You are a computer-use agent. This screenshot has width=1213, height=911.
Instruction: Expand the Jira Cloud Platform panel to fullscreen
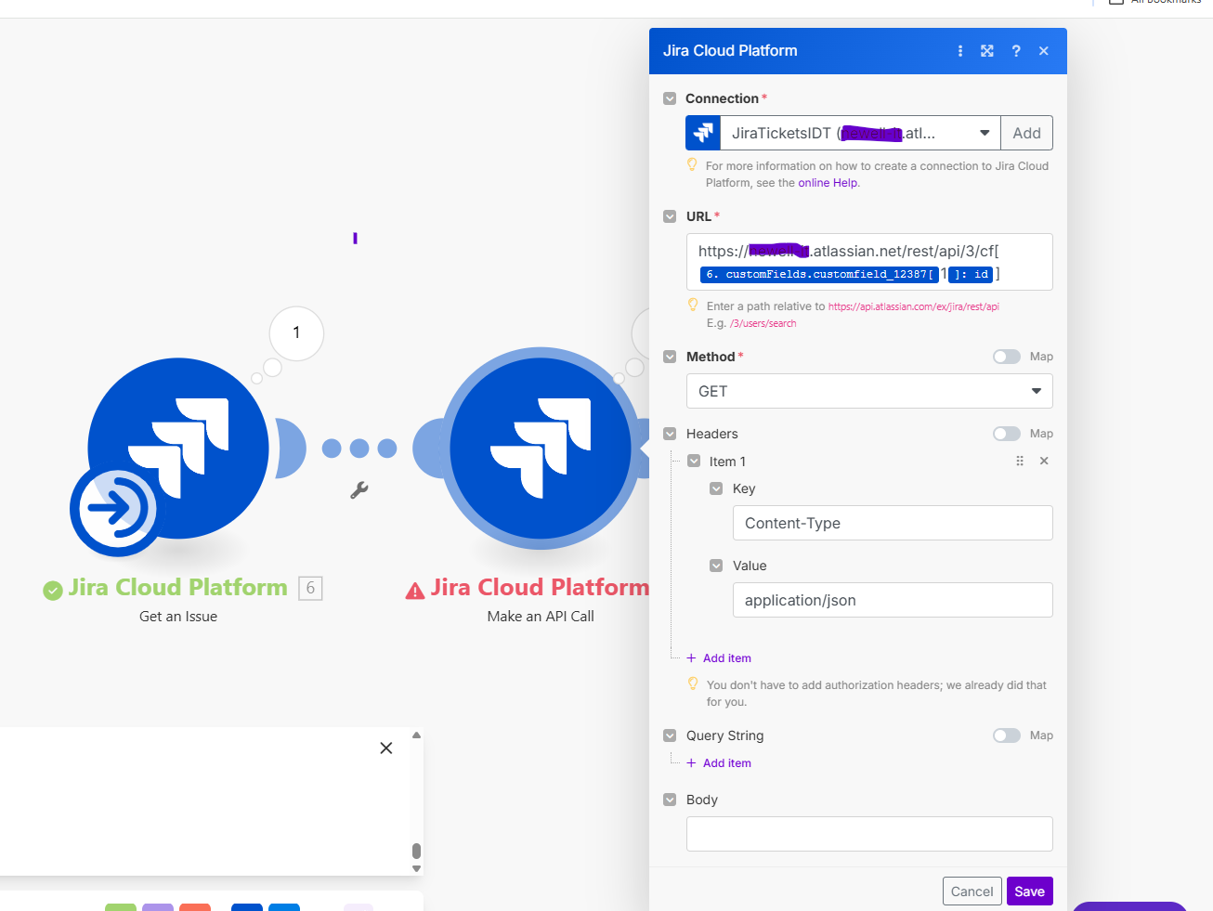point(987,51)
